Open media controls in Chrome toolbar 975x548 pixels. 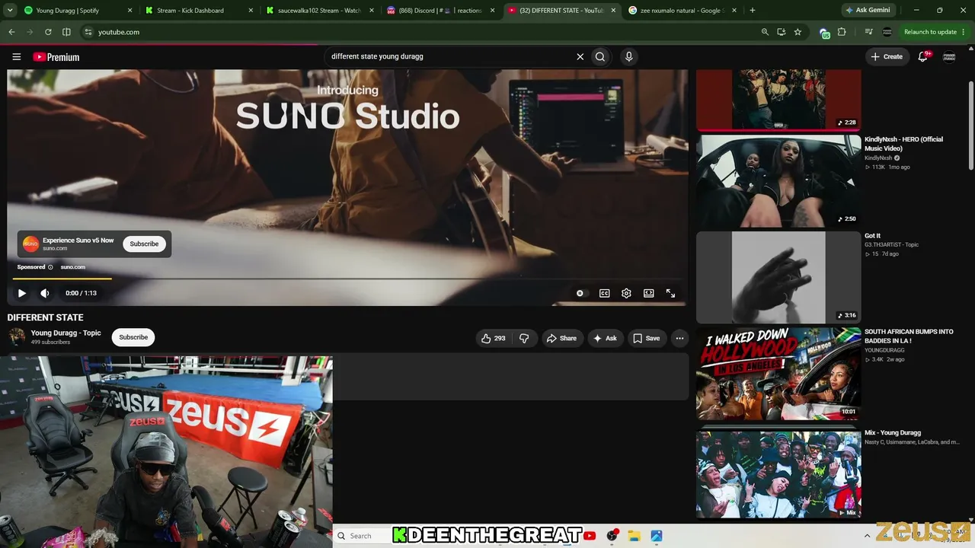click(869, 32)
